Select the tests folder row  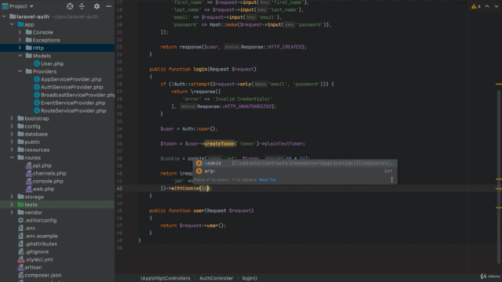[x=57, y=204]
